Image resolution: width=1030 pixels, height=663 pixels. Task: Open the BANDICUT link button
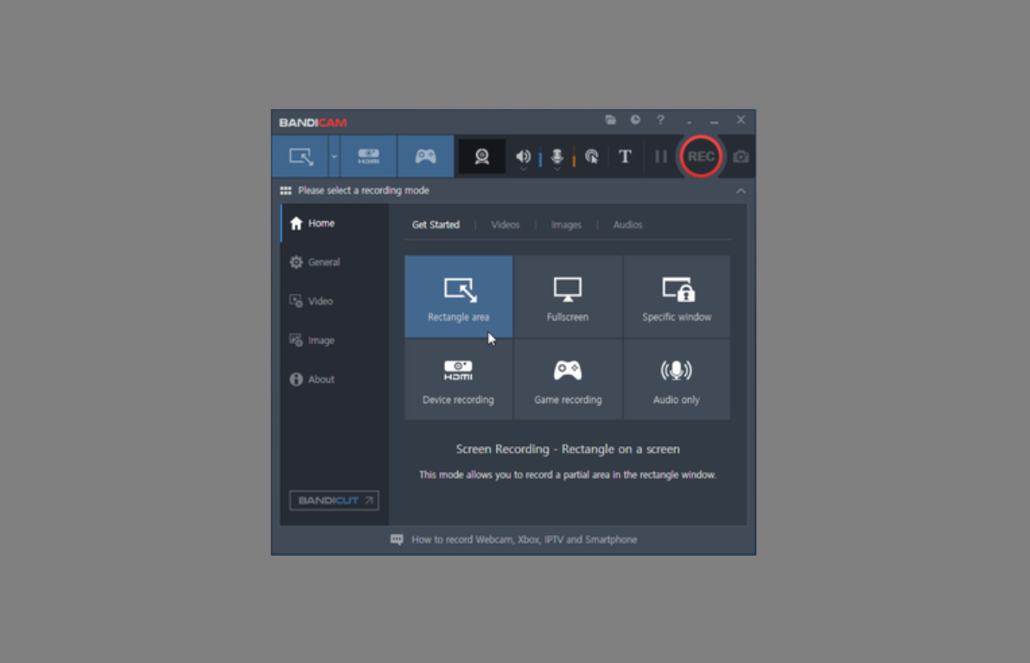(x=334, y=500)
